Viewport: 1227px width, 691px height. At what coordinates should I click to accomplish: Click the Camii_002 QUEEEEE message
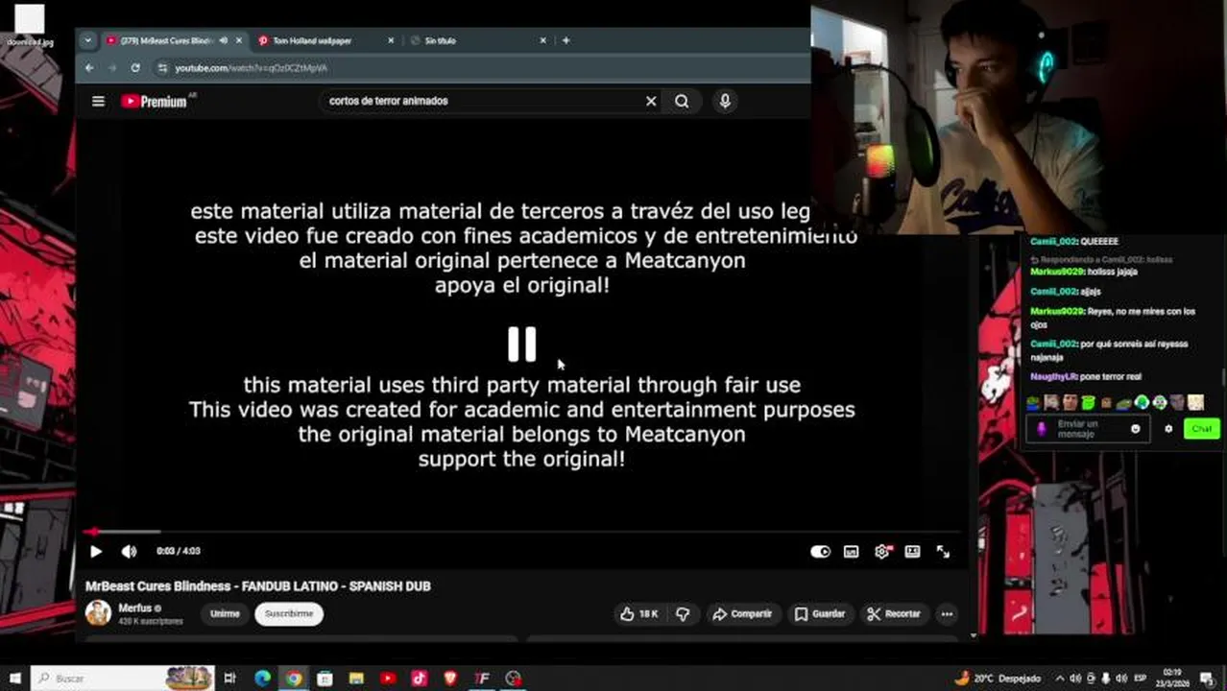(x=1074, y=242)
